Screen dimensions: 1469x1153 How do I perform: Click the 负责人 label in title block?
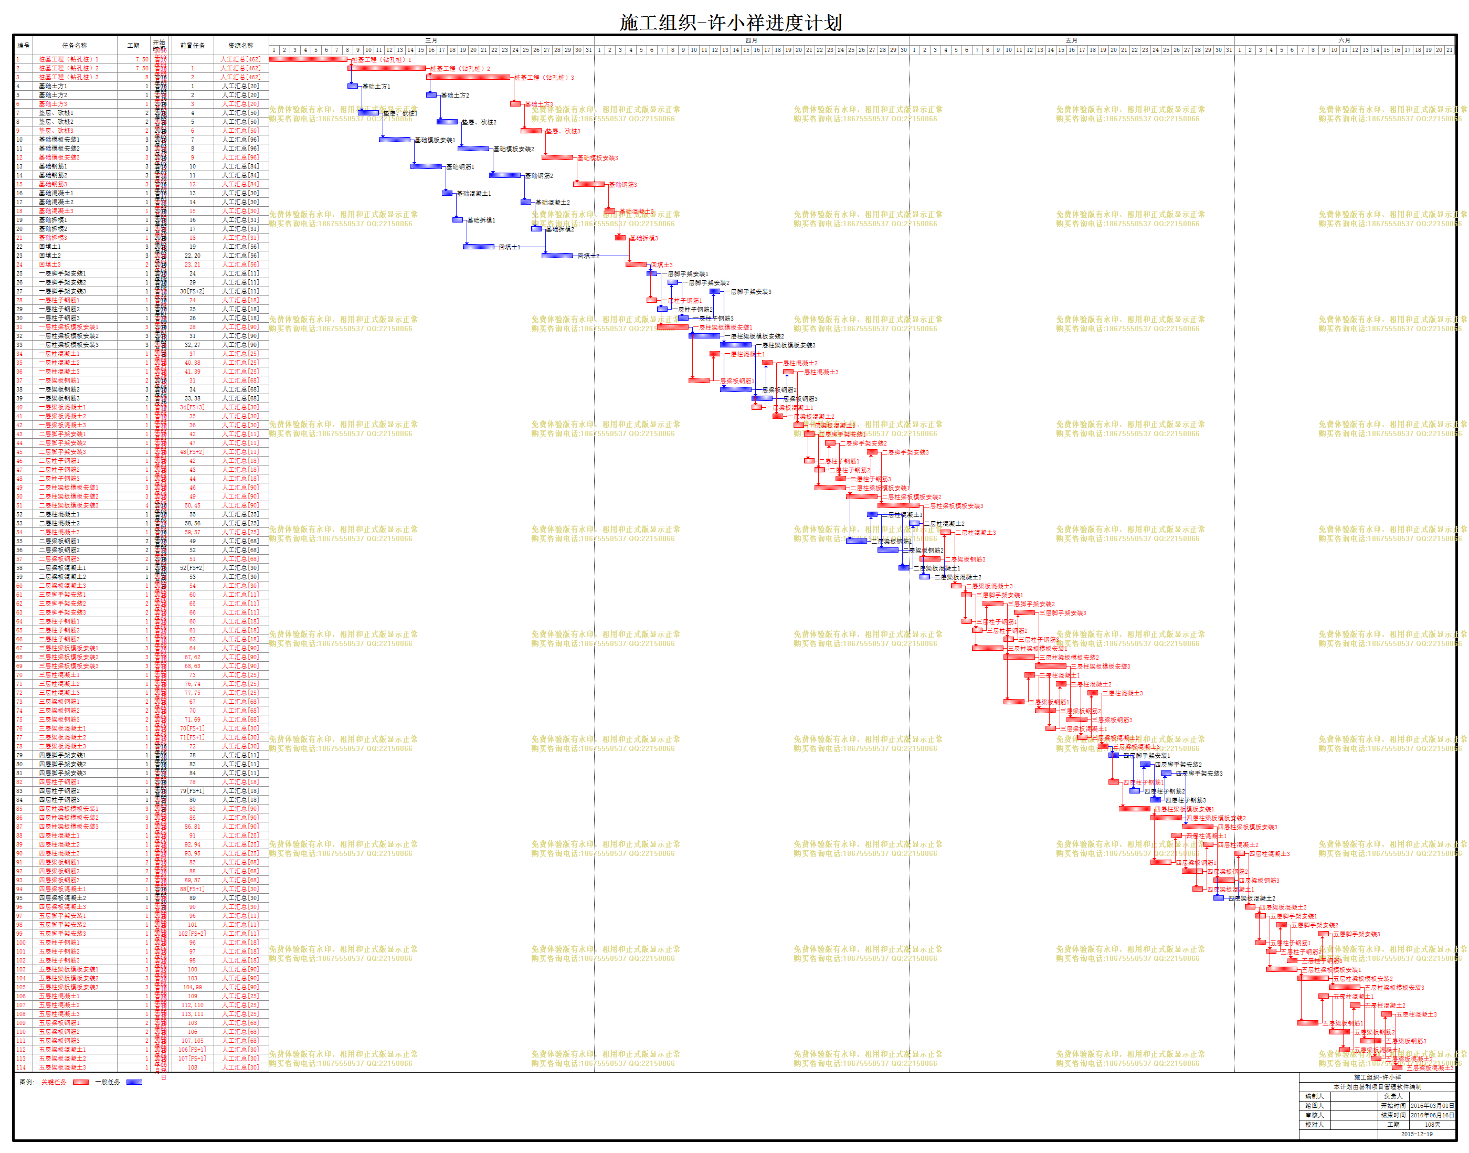[x=1393, y=1096]
